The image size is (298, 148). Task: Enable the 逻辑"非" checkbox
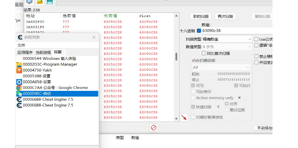tap(256, 45)
